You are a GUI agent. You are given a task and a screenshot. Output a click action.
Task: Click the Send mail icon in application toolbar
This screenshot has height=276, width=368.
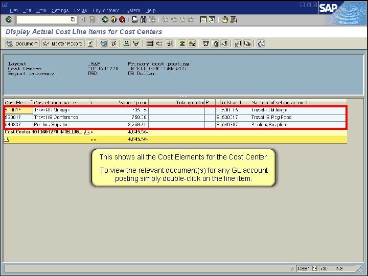pos(224,43)
